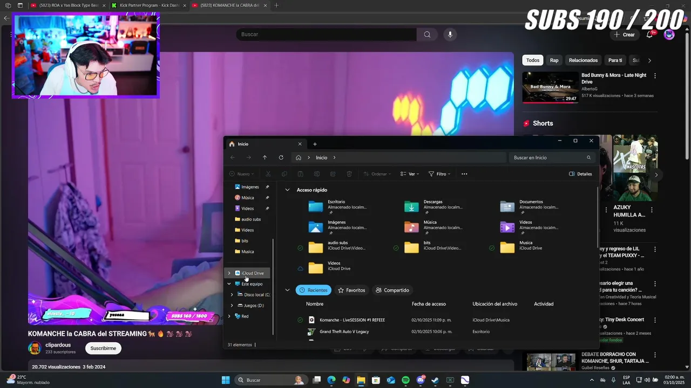Click the YouTube Buscar search field
Image resolution: width=691 pixels, height=388 pixels.
[327, 34]
